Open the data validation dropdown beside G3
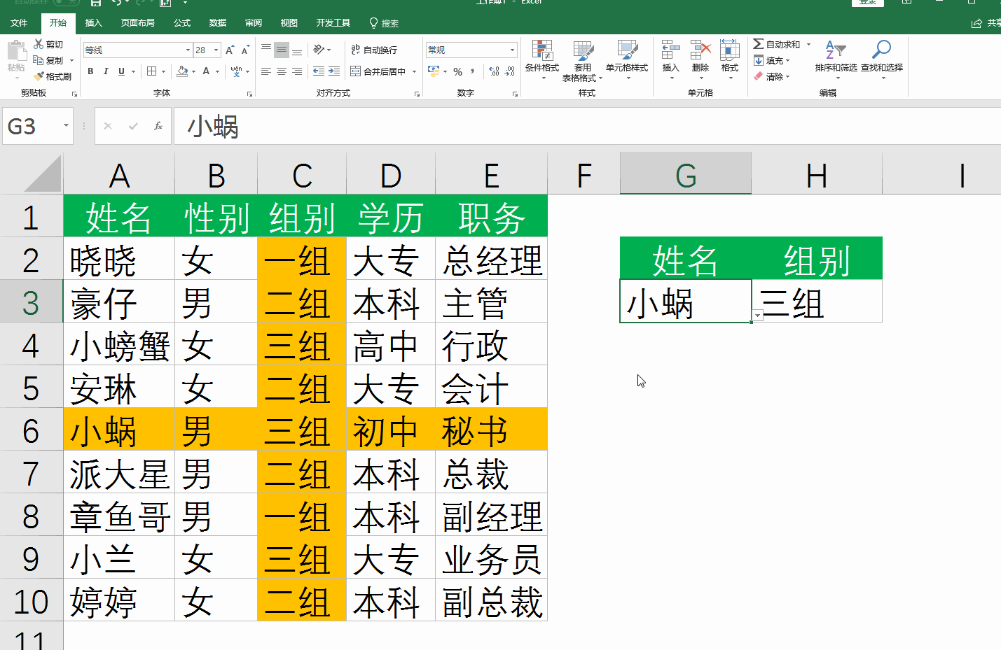 [757, 316]
